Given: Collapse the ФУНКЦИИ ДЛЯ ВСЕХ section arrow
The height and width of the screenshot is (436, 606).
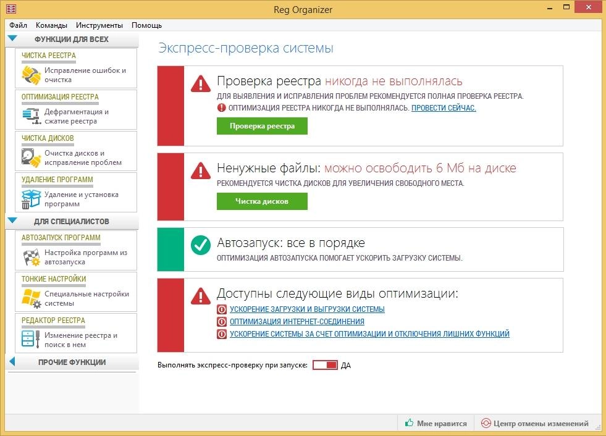Looking at the screenshot, I should click(x=12, y=38).
